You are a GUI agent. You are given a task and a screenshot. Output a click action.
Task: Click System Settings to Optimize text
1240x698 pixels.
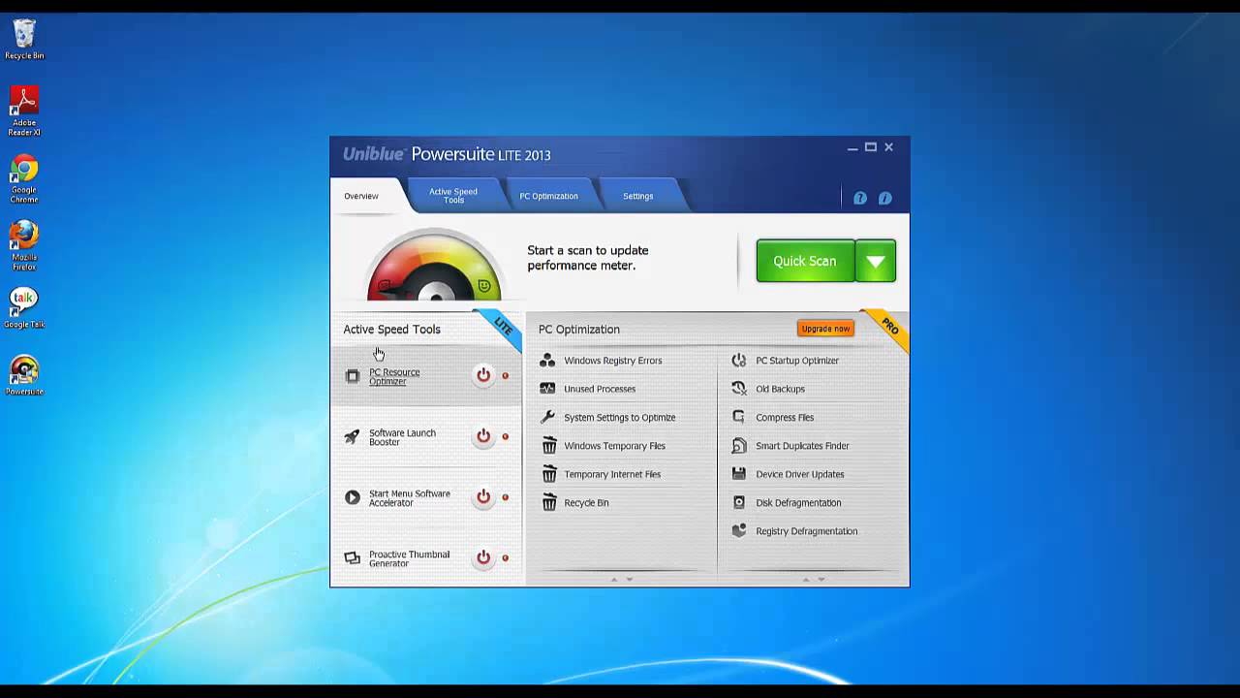pyautogui.click(x=620, y=418)
